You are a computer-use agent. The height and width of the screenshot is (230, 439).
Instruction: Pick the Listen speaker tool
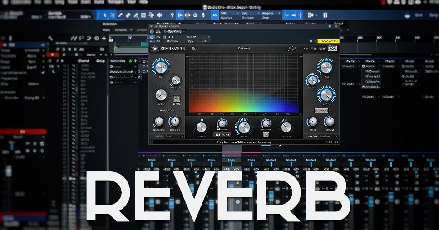coord(159,15)
